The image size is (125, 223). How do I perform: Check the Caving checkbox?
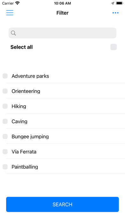click(x=5, y=121)
